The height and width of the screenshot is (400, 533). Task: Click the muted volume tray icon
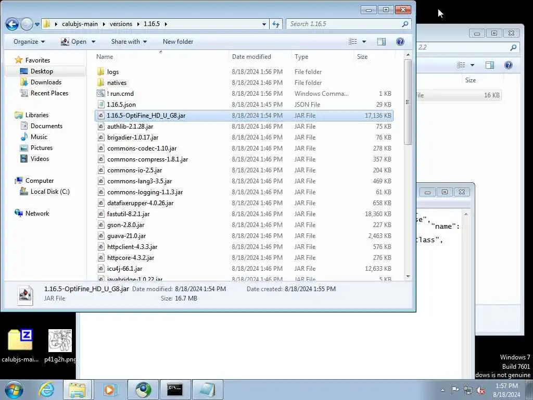click(x=480, y=391)
